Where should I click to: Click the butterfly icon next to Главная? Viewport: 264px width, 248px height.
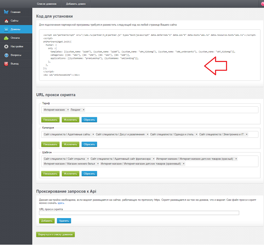6,12
